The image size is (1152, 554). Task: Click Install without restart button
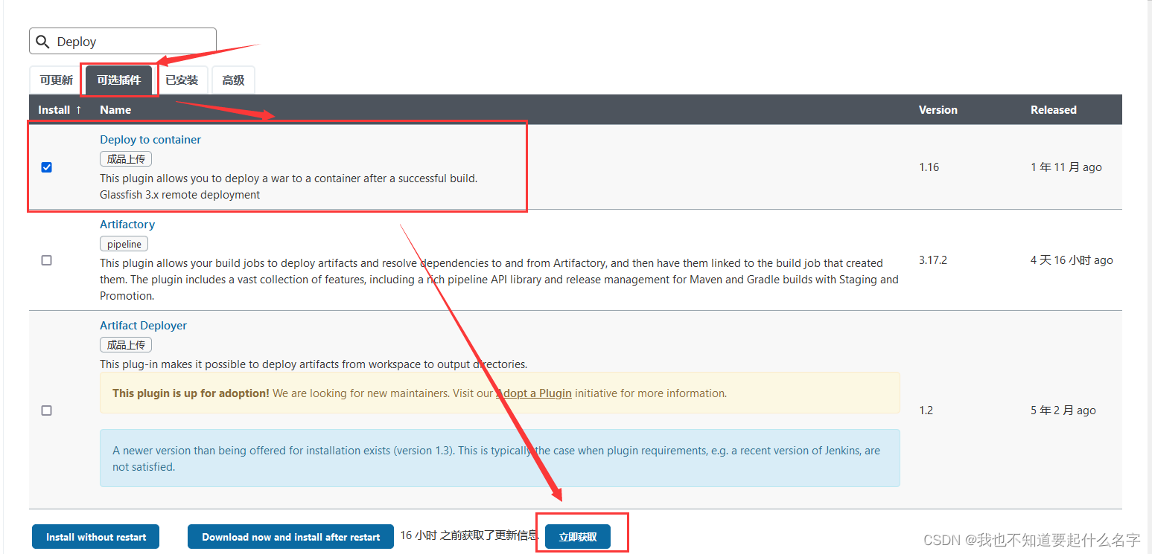95,537
